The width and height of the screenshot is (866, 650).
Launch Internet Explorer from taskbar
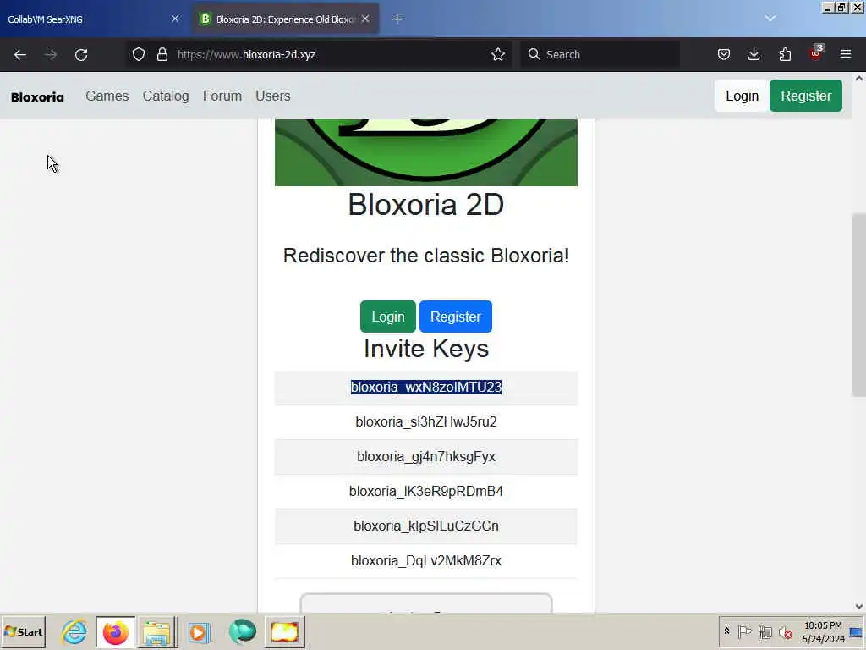pyautogui.click(x=74, y=631)
